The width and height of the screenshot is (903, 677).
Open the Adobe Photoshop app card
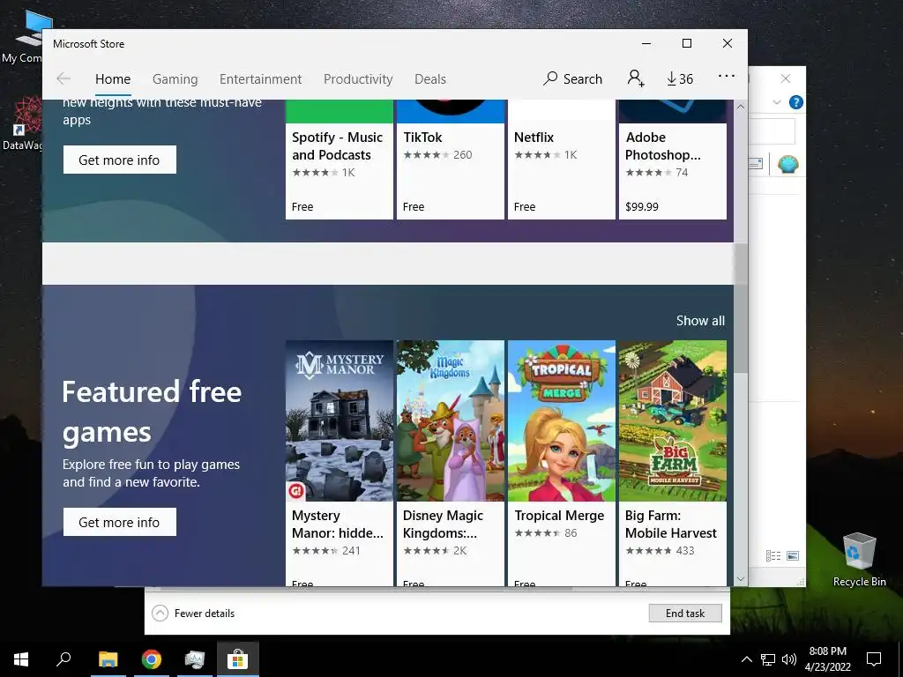coord(673,160)
